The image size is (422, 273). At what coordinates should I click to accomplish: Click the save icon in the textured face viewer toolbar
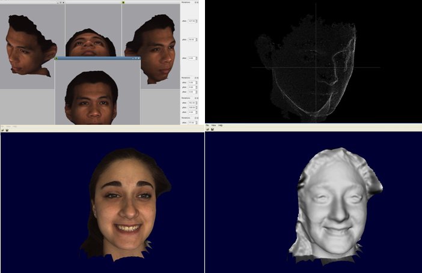(x=7, y=130)
